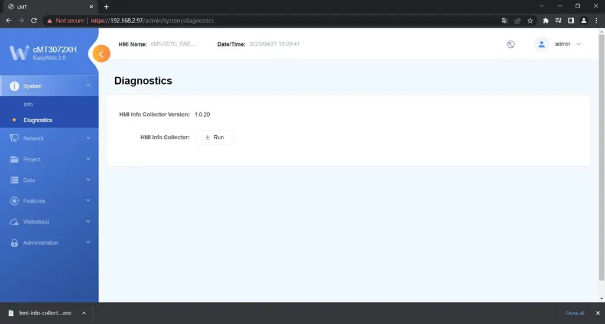Expand the hmi-info-collect download options arrow
The height and width of the screenshot is (324, 605).
(84, 313)
